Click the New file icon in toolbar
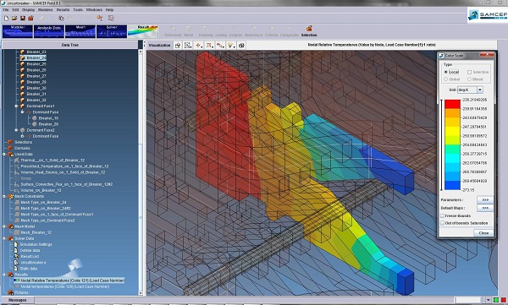The image size is (508, 305). 6,19
